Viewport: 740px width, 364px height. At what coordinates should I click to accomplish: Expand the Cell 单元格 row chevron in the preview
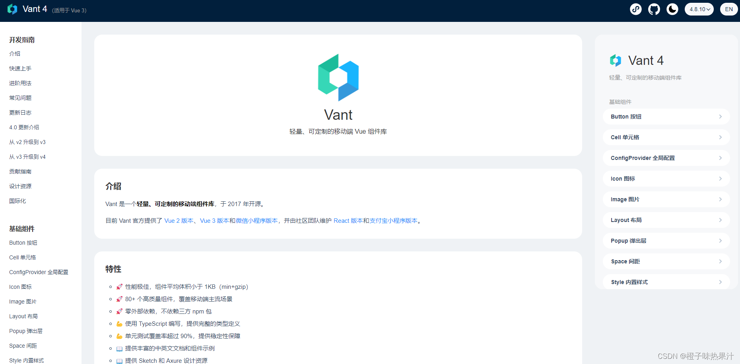pyautogui.click(x=720, y=137)
